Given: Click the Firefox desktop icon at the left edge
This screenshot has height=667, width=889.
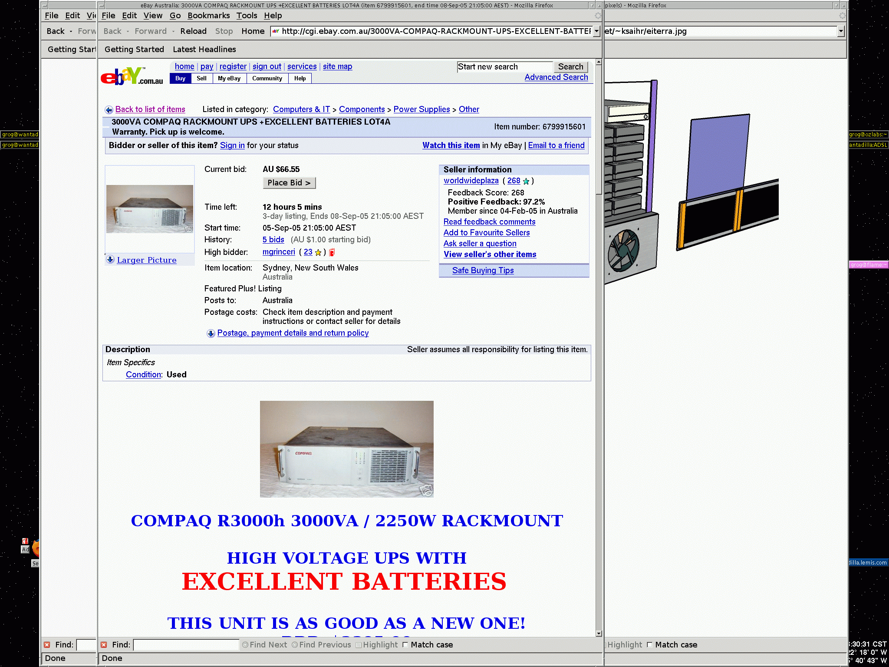Looking at the screenshot, I should [36, 548].
